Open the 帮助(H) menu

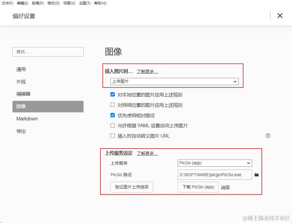tap(100, 3)
